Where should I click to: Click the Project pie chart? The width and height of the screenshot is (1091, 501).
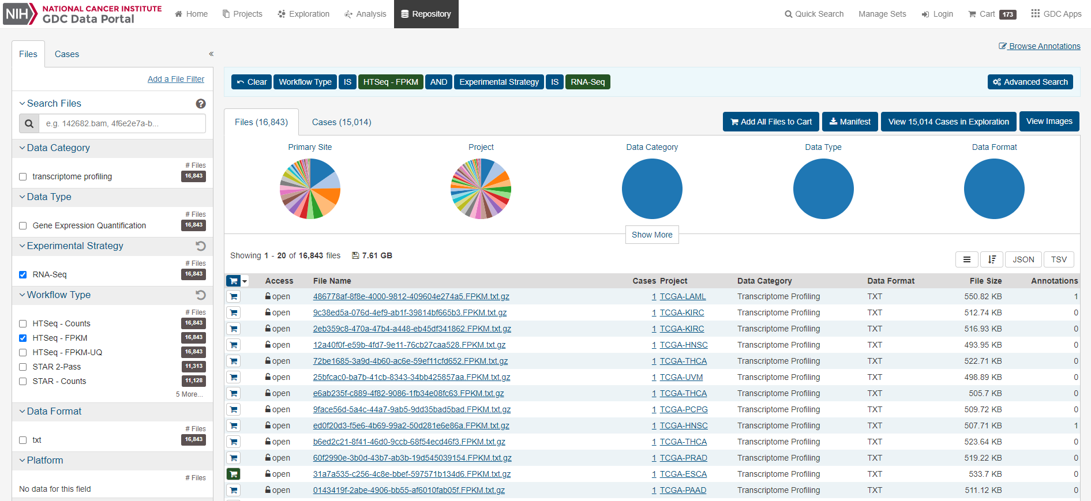coord(481,189)
